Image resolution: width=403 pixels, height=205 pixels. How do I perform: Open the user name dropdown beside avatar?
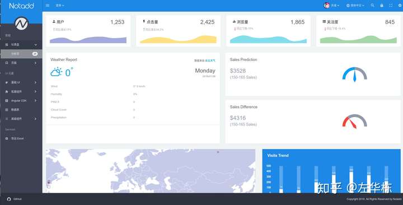[335, 6]
